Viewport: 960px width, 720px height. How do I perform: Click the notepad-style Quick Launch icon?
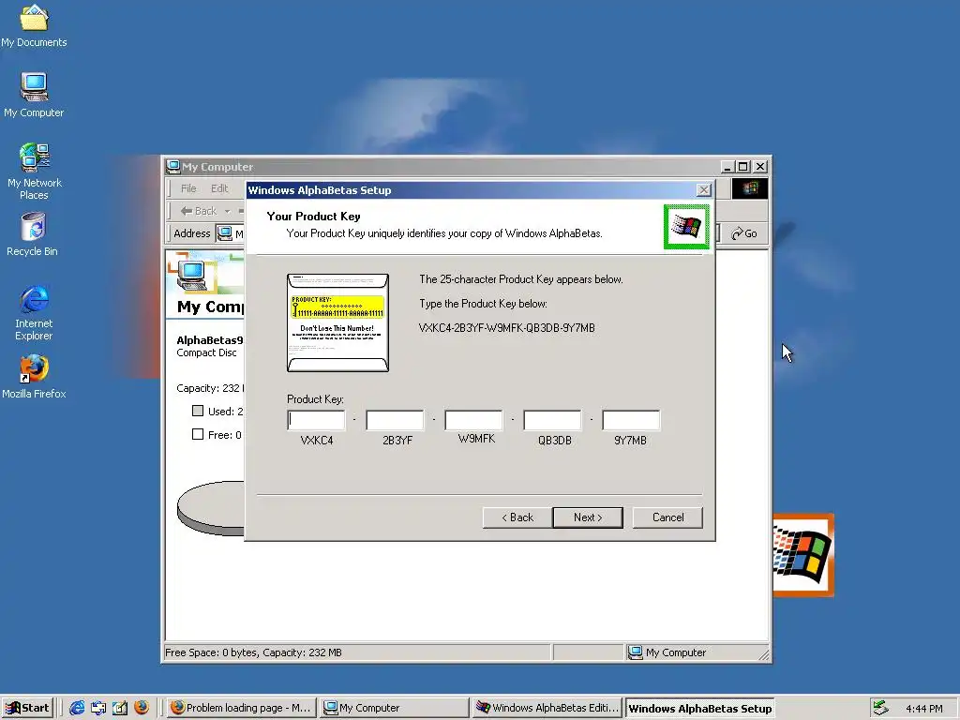(120, 708)
